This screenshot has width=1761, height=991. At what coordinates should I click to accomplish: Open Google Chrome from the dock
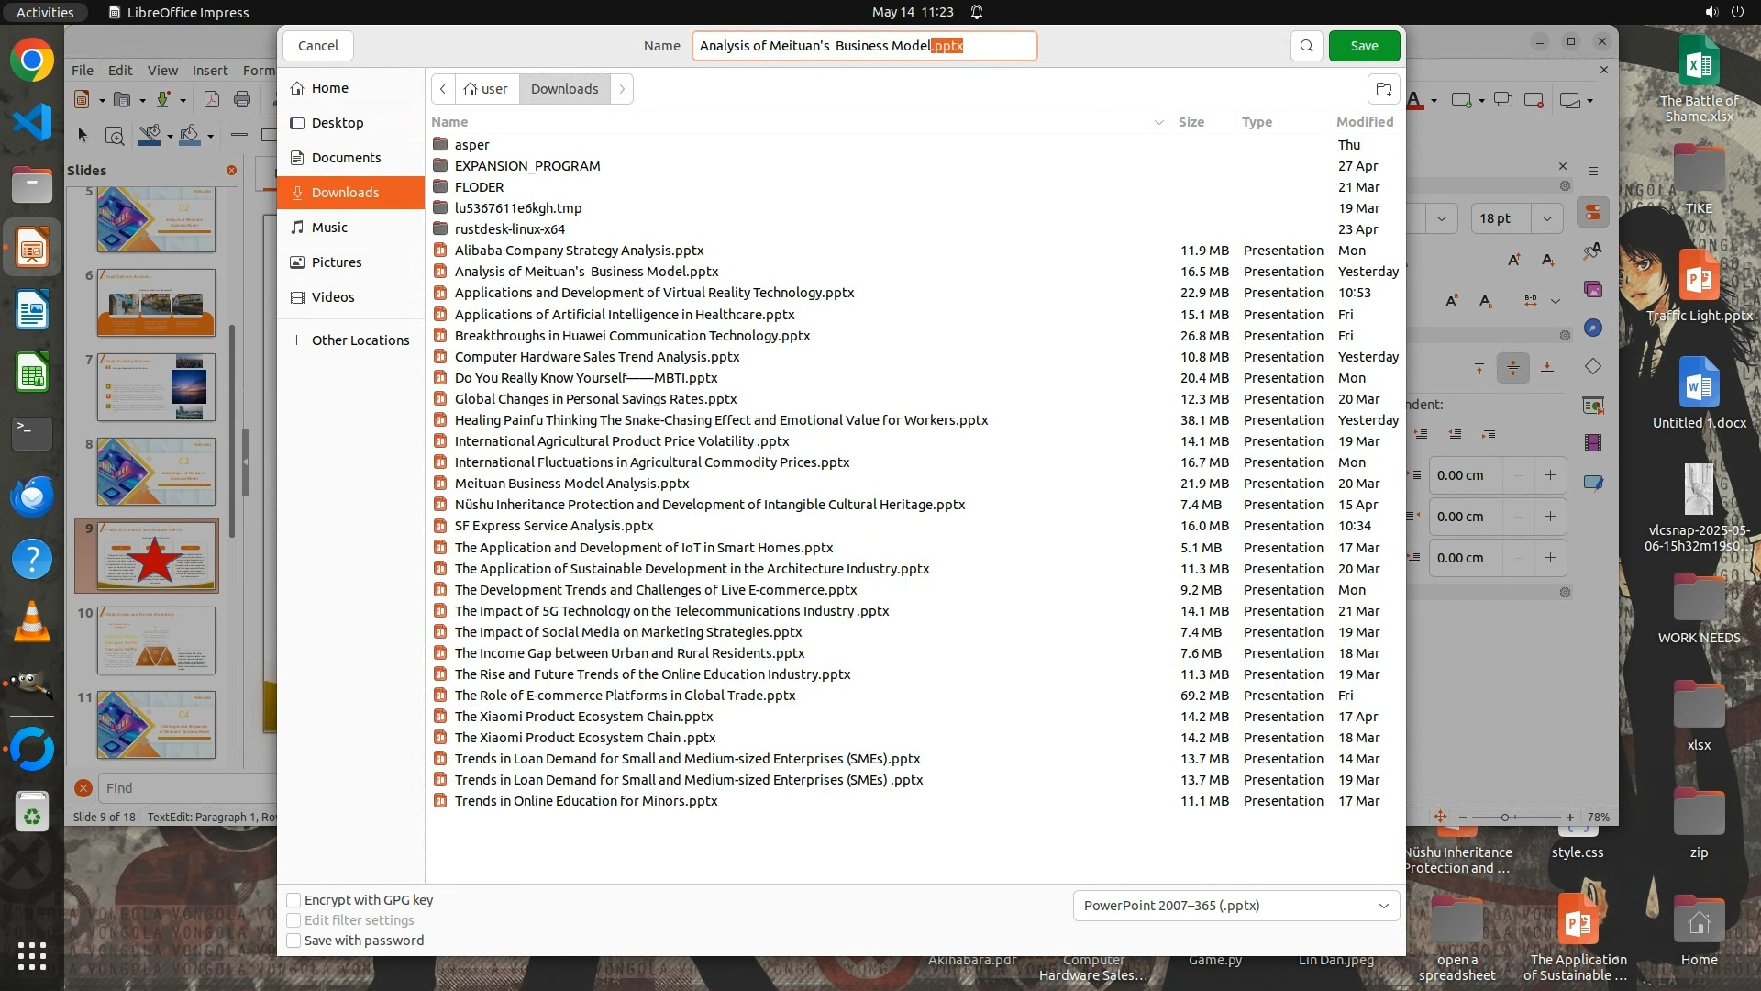(x=32, y=61)
